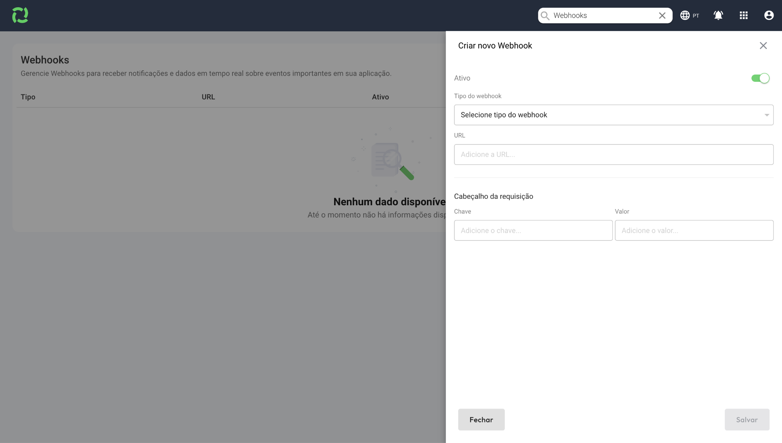This screenshot has height=443, width=782.
Task: Open the user account menu
Action: [x=769, y=15]
